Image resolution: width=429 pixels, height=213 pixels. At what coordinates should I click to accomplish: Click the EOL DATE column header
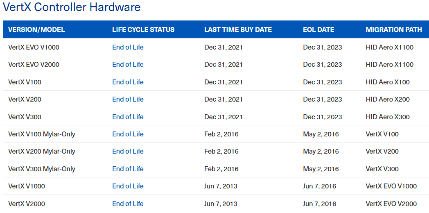(x=318, y=29)
